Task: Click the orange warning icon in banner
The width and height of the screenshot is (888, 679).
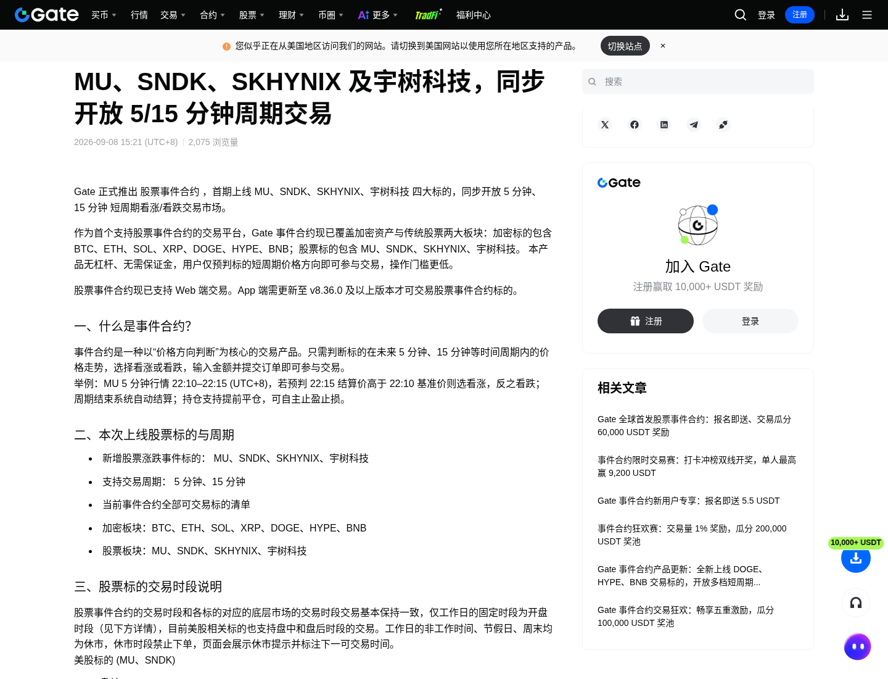Action: coord(226,46)
